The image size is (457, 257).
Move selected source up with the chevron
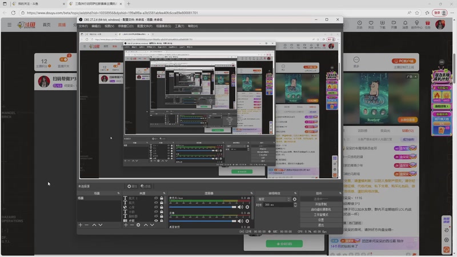tap(146, 225)
